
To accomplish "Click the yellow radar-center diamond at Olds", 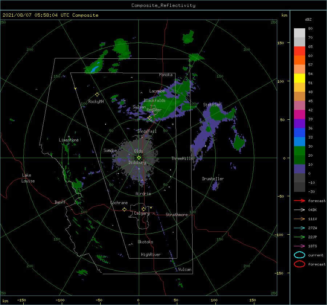I will pyautogui.click(x=139, y=158).
